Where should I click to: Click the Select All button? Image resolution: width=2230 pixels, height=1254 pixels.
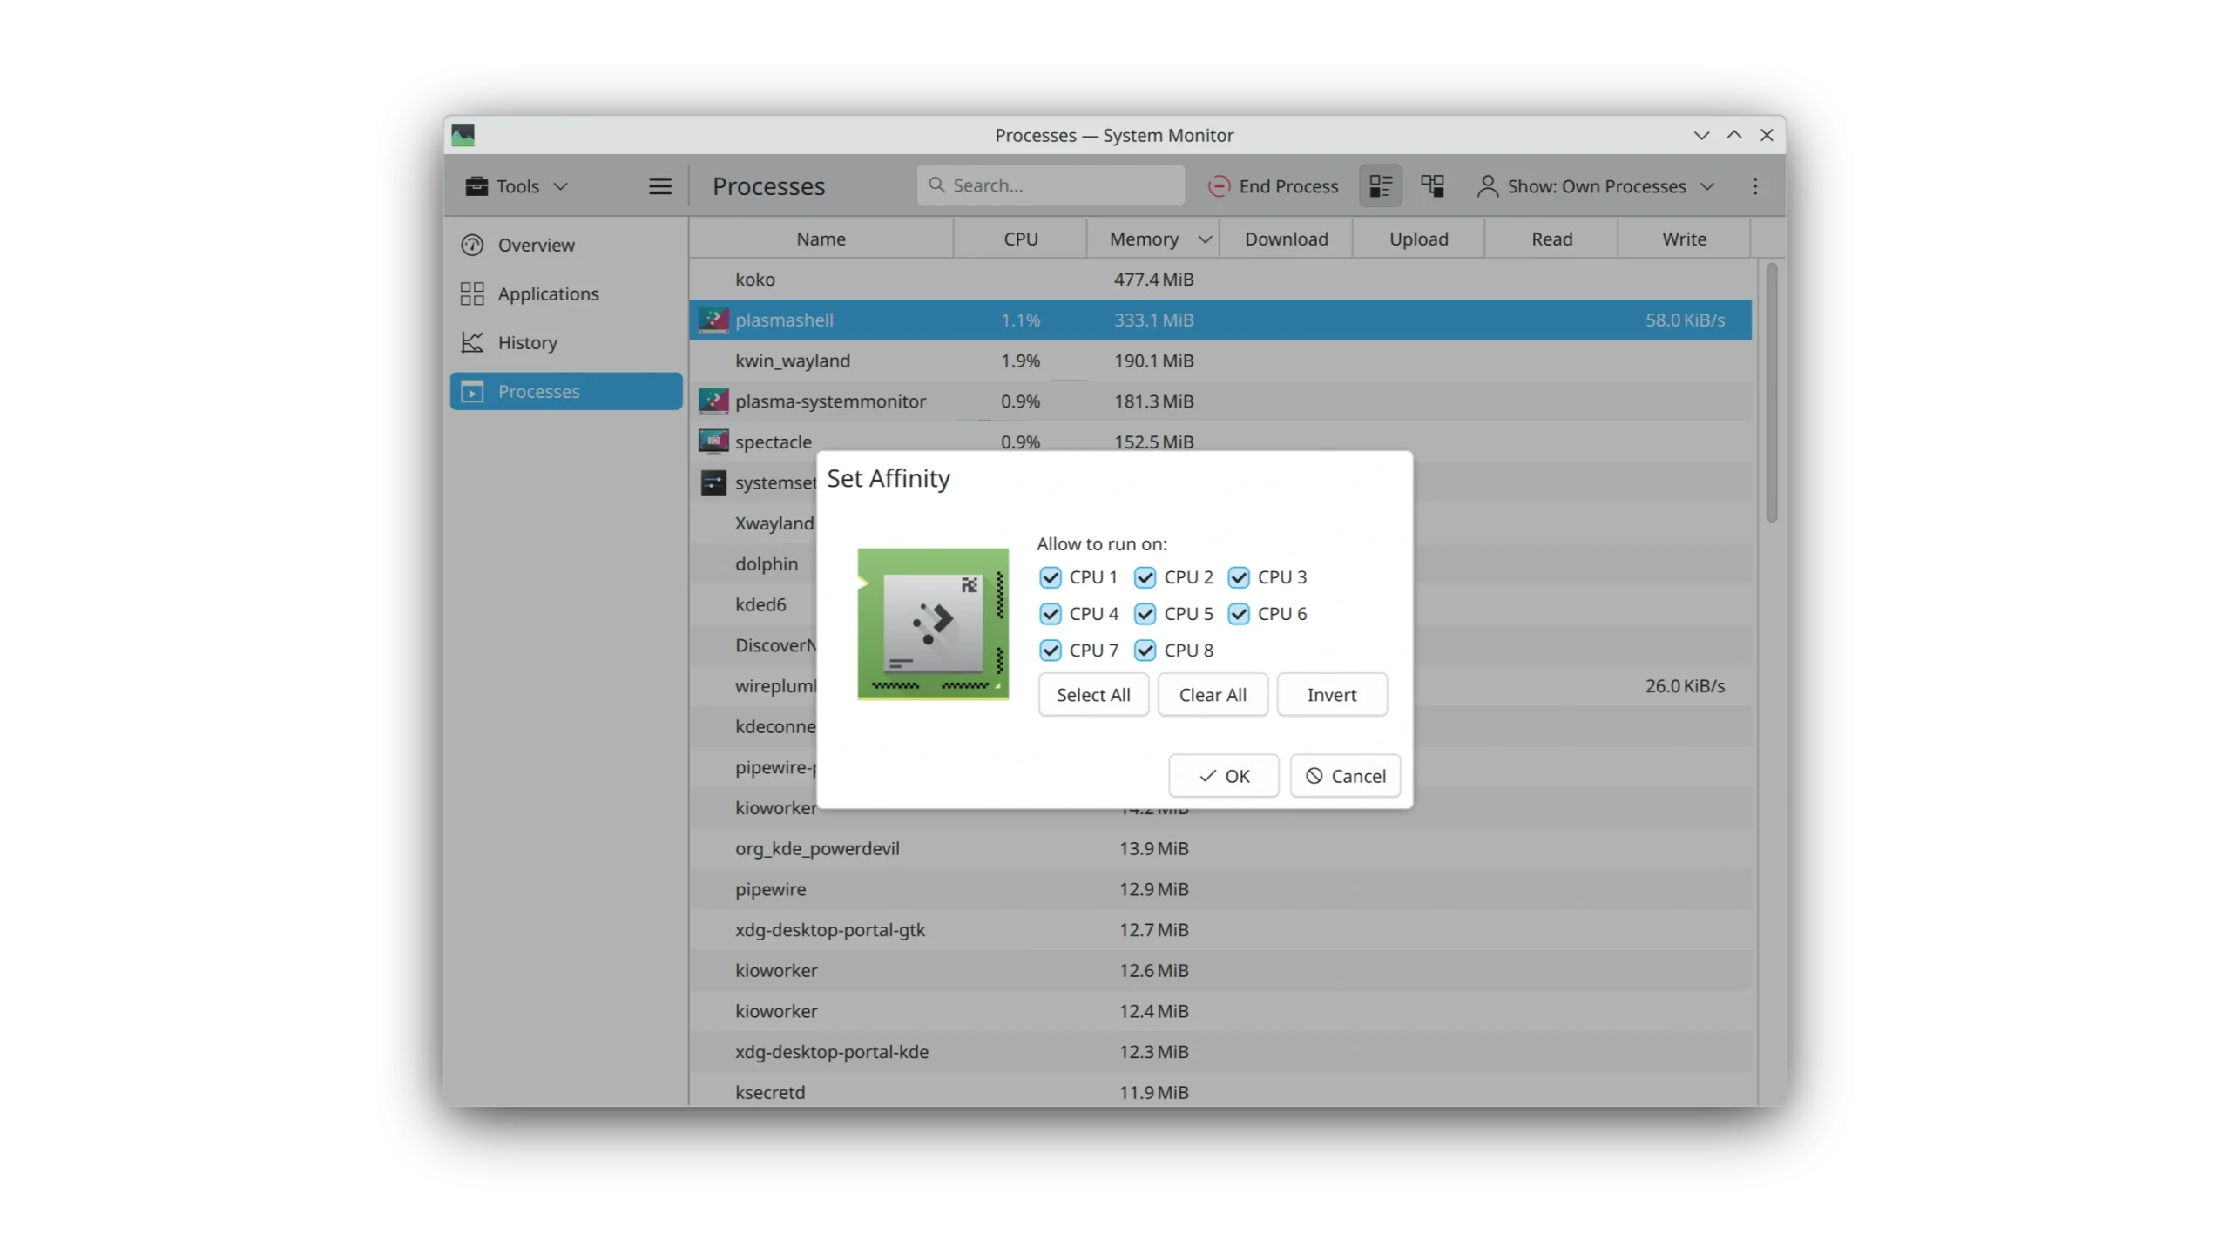tap(1093, 695)
